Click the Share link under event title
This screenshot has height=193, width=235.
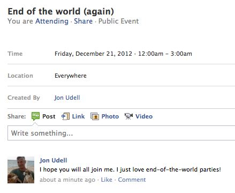84,21
